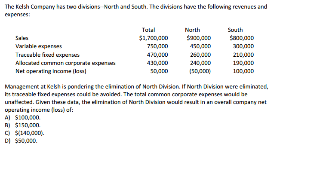Click the 'South' column header
Viewport: 332px width, 174px height.
[235, 30]
